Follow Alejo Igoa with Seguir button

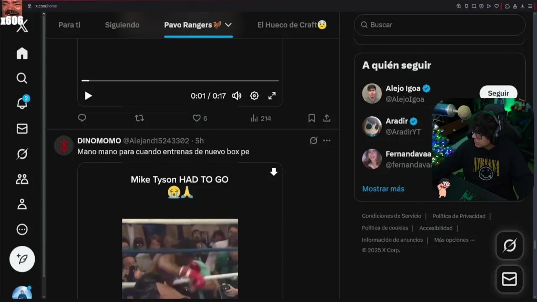point(498,93)
